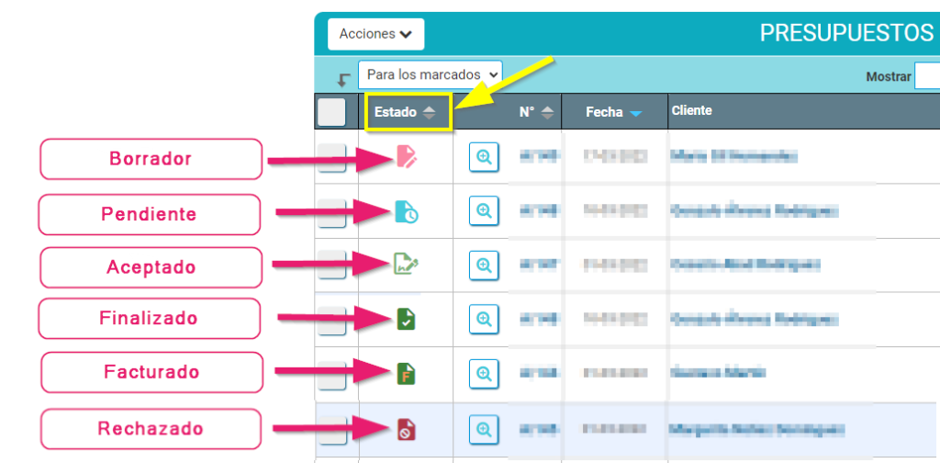This screenshot has height=463, width=940.
Task: Tick the checkbox of the Finalizado row
Action: click(331, 321)
